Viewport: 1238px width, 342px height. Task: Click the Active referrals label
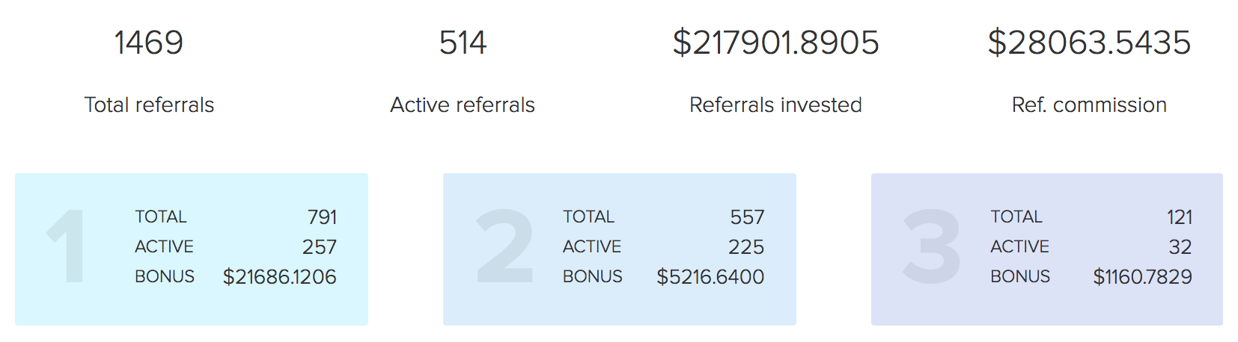[x=463, y=105]
